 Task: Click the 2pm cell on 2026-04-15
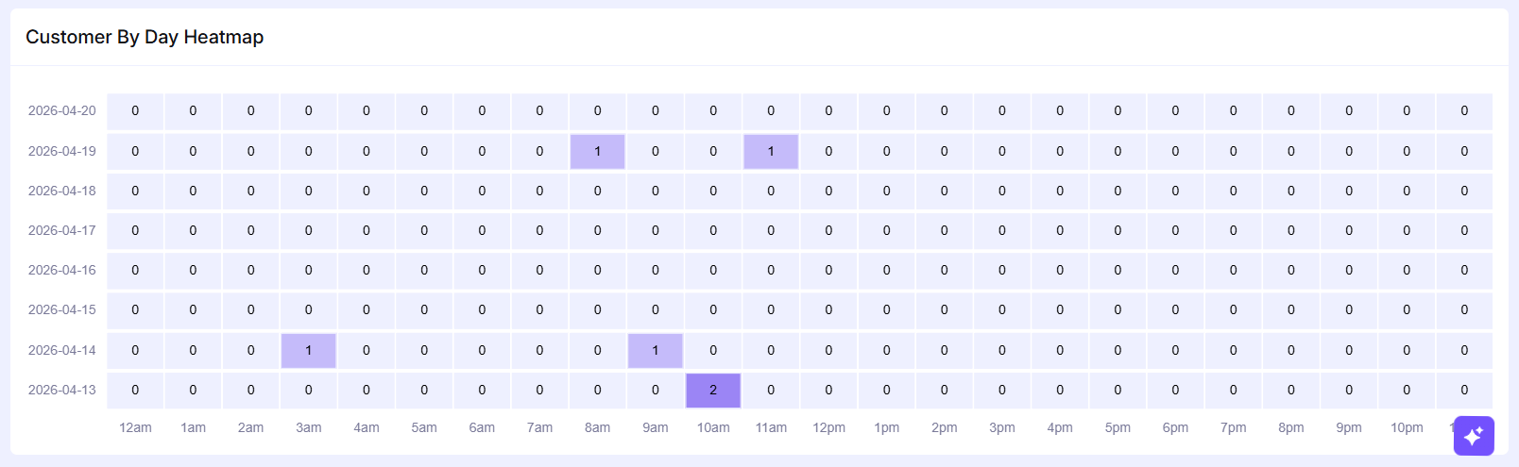pyautogui.click(x=945, y=310)
